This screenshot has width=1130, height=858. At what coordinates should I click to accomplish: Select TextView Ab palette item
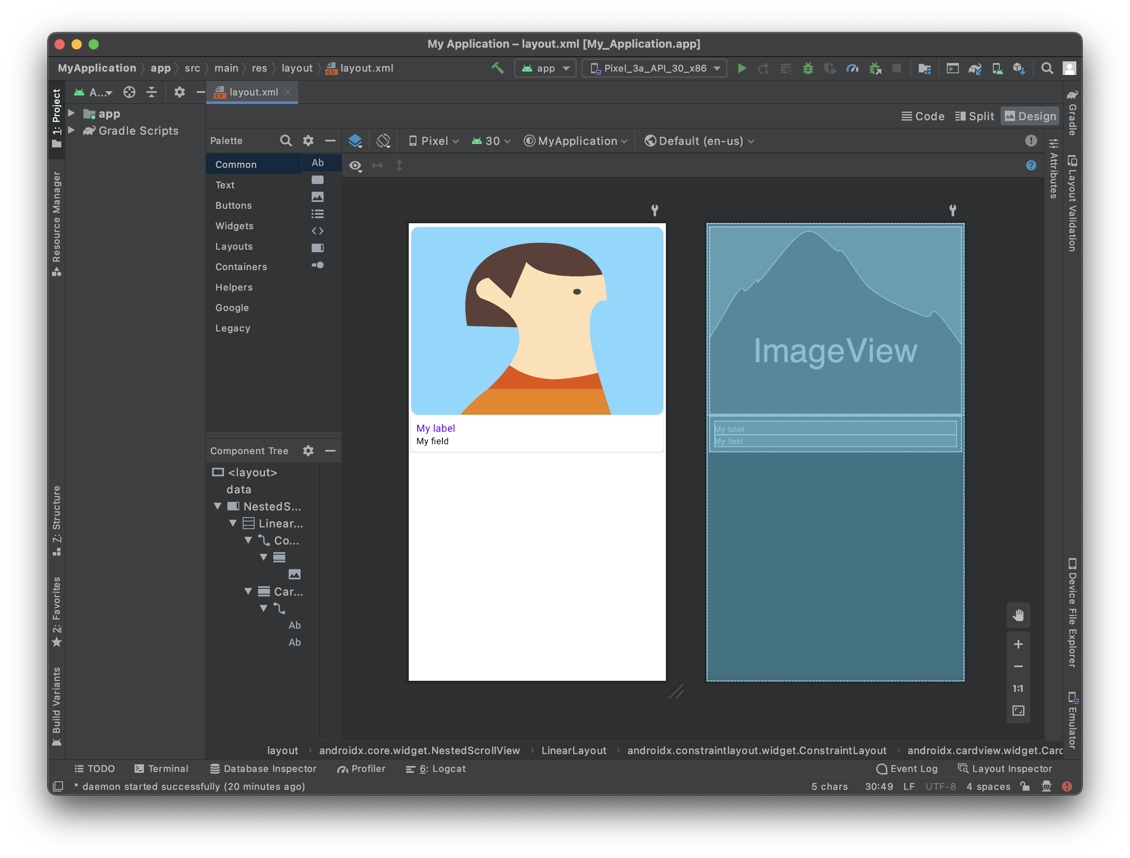[318, 162]
